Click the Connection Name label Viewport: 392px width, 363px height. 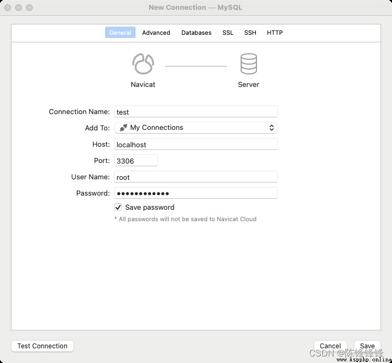79,111
